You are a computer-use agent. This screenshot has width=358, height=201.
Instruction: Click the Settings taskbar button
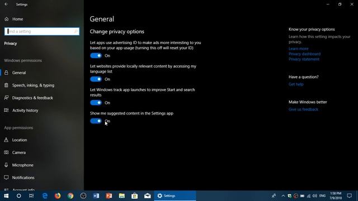coord(175,196)
